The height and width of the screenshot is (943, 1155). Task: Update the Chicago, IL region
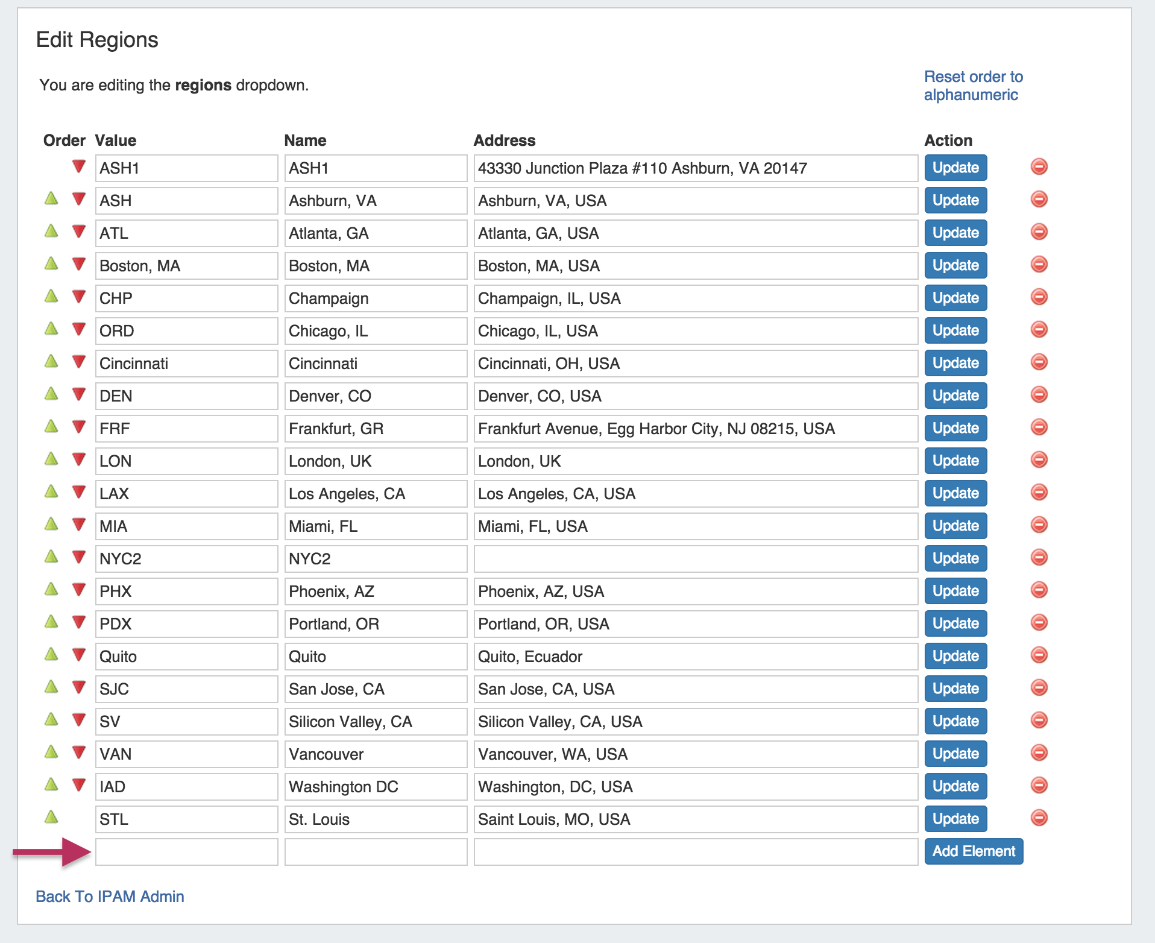coord(955,330)
